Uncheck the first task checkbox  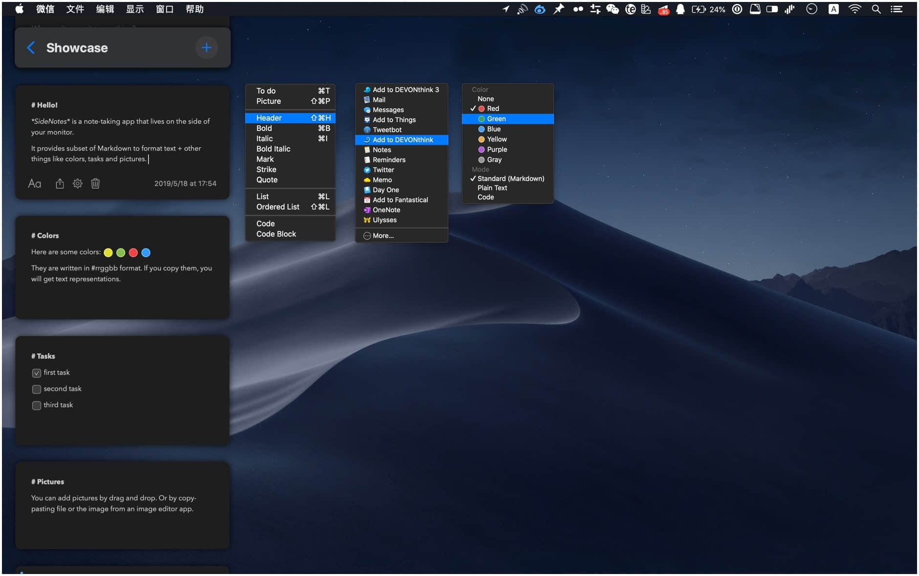tap(37, 373)
